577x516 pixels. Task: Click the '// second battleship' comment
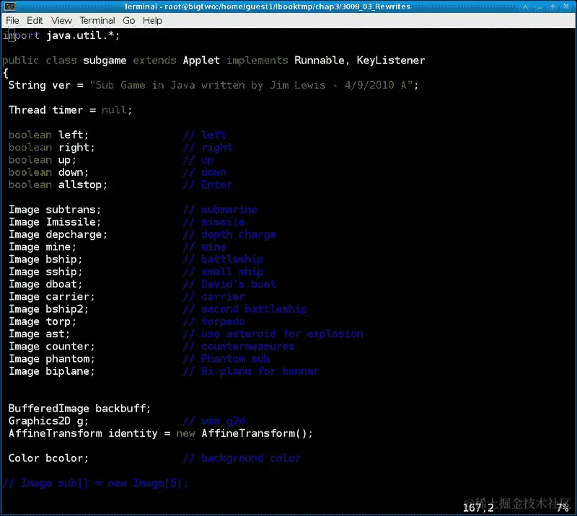(245, 309)
